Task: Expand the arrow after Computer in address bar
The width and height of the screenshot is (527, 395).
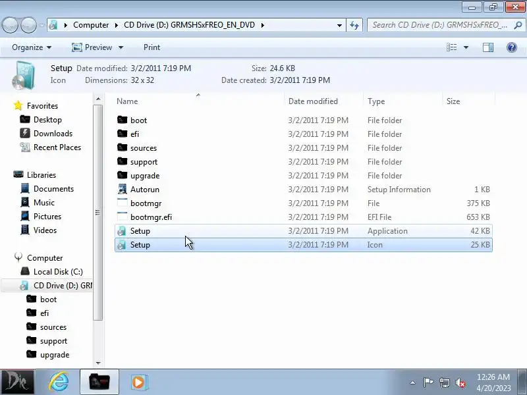Action: click(x=117, y=25)
